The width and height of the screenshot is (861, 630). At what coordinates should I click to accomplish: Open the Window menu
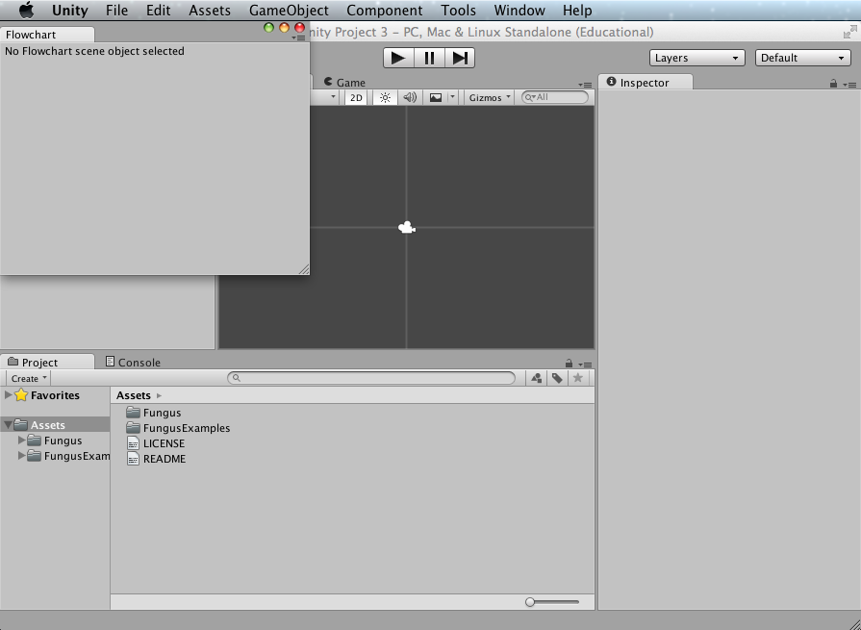pos(519,11)
